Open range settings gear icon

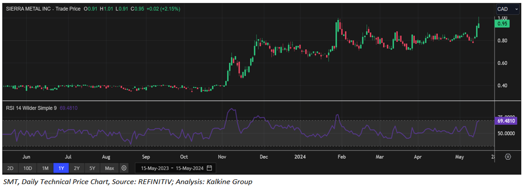(x=124, y=168)
